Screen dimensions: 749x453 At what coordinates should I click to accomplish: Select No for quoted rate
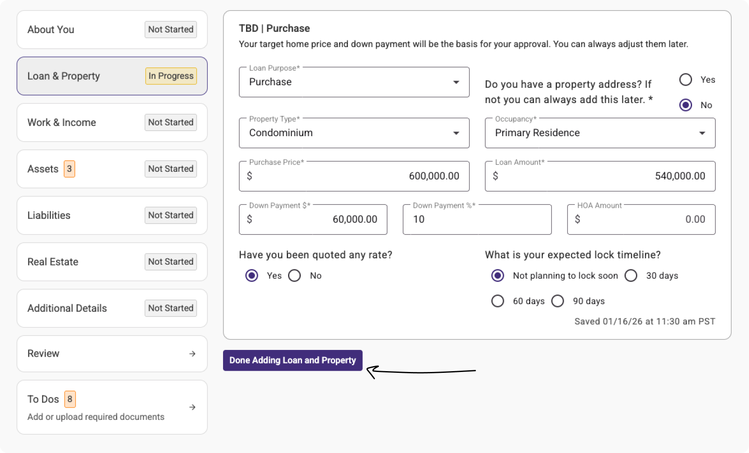[294, 276]
